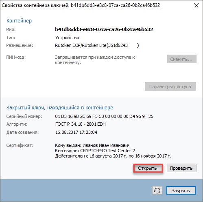Open the certificate with the Открыть button
This screenshot has height=202, width=203.
click(148, 168)
